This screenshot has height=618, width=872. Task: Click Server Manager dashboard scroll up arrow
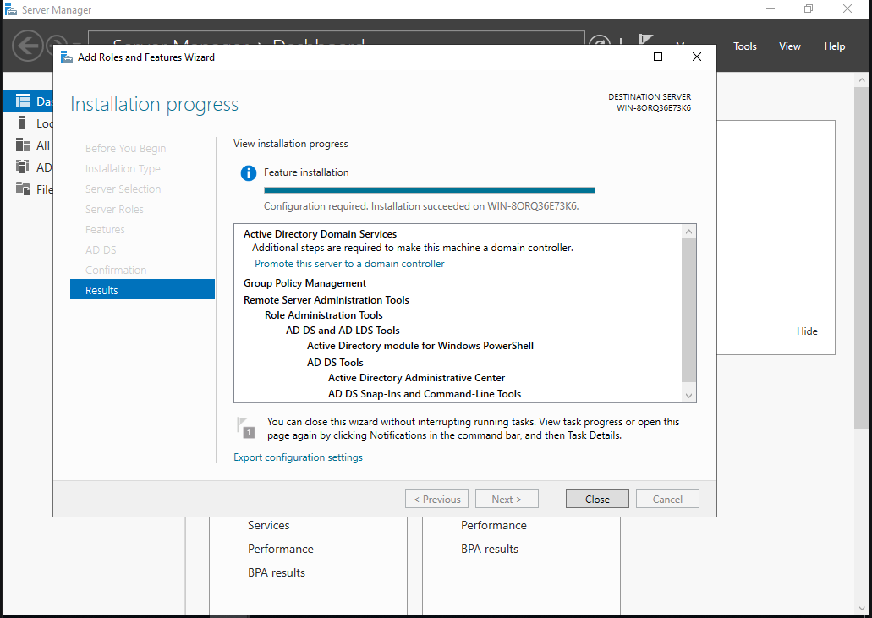point(862,80)
